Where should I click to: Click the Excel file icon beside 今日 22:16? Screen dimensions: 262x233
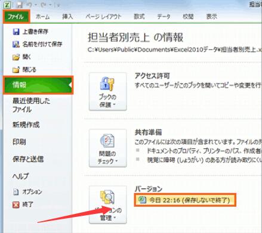[142, 200]
